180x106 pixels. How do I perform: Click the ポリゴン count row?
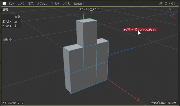click(x=10, y=22)
